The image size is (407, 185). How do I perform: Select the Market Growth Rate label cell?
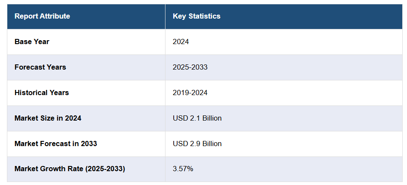click(70, 169)
